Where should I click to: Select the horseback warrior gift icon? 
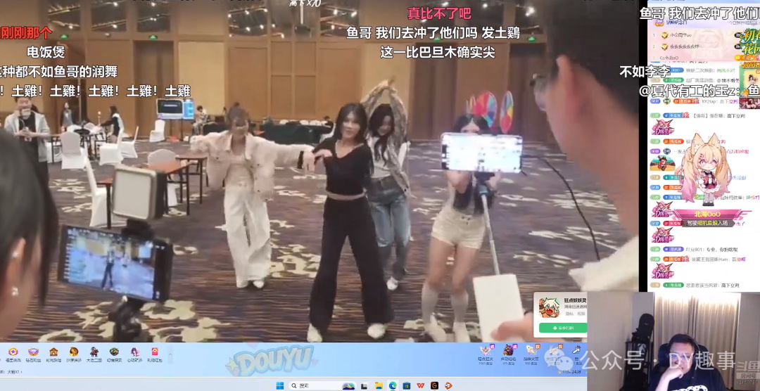[x=94, y=352]
